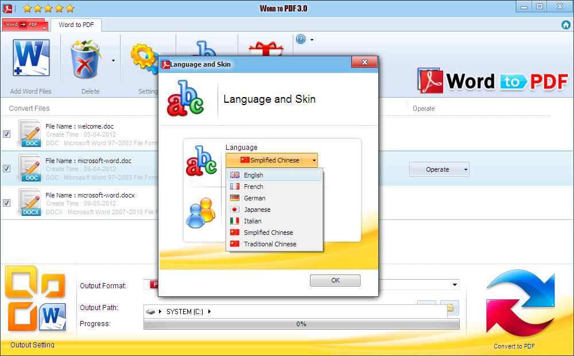Image resolution: width=574 pixels, height=356 pixels.
Task: Click the Convert Files column header
Action: (29, 109)
